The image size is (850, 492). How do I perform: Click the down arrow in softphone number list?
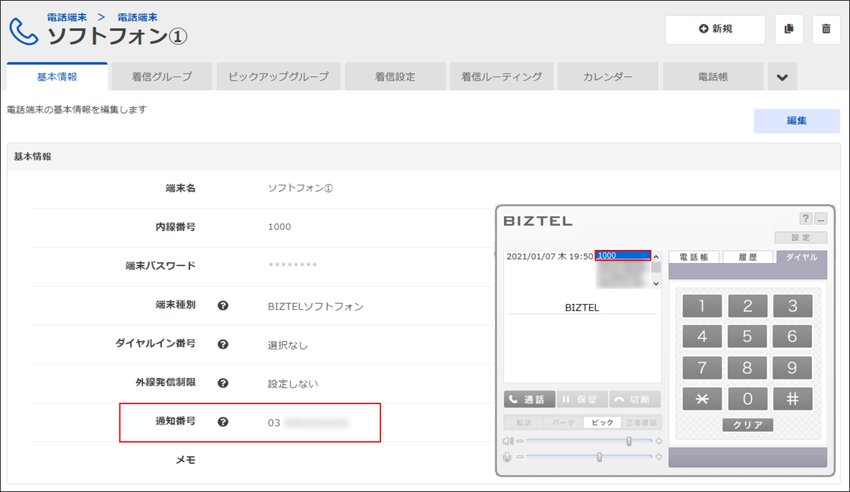(x=656, y=283)
